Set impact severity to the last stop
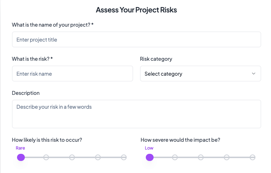This screenshot has width=271, height=173. pyautogui.click(x=253, y=157)
